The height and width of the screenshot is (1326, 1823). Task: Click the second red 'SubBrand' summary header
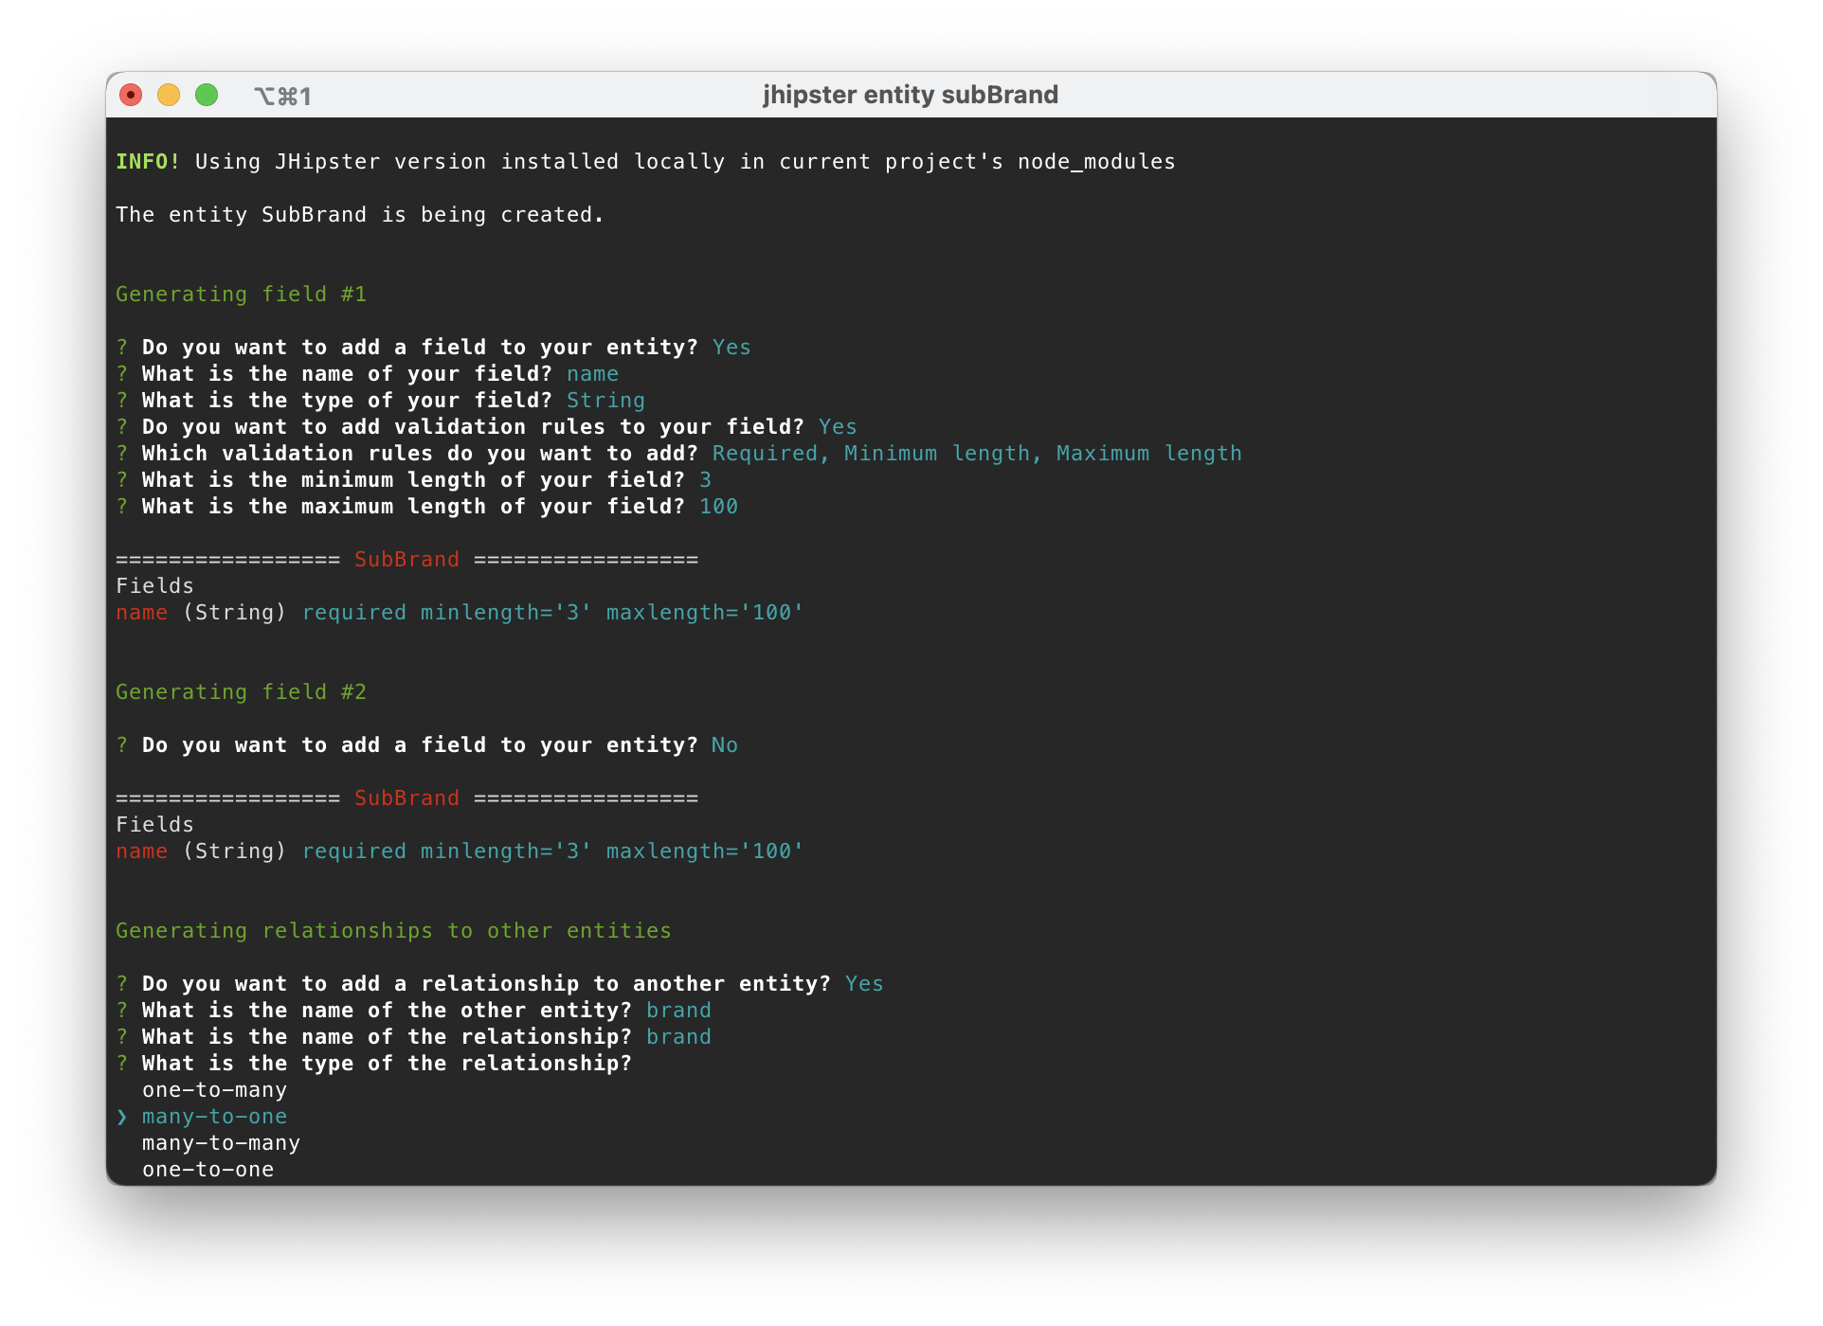coord(406,798)
